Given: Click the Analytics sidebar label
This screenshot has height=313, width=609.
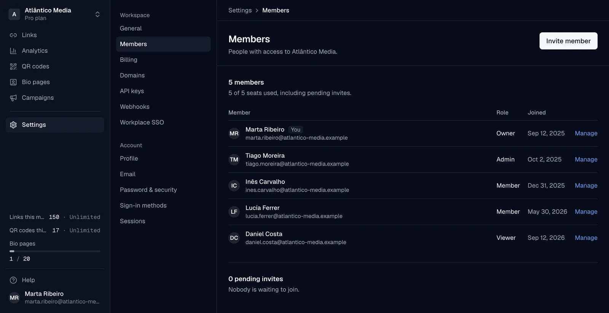Looking at the screenshot, I should (x=35, y=51).
